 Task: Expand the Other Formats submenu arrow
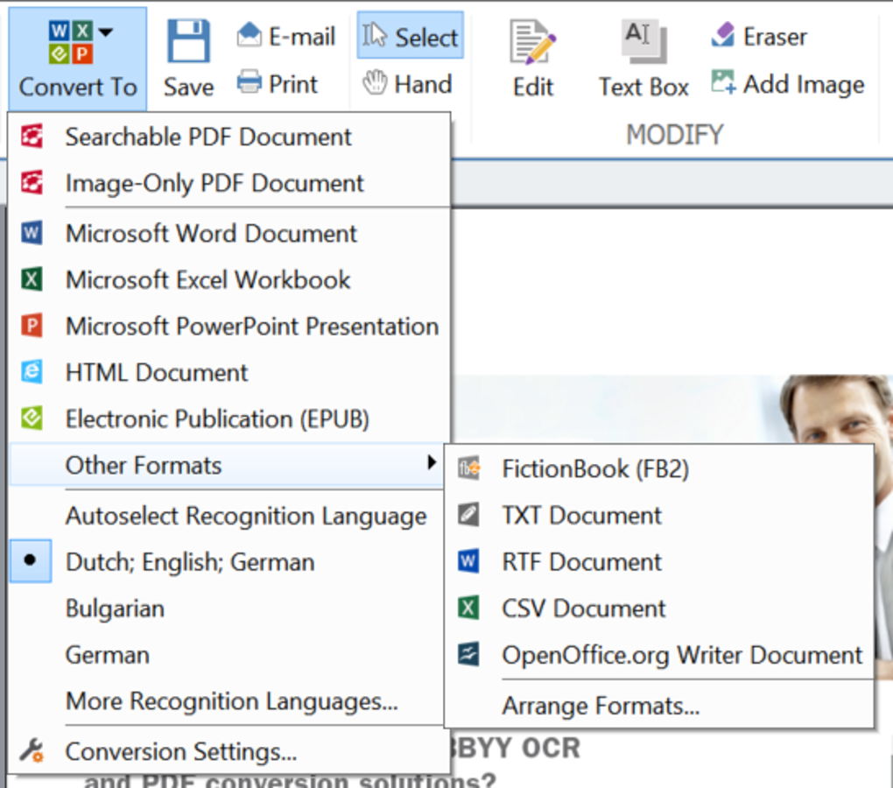(431, 462)
